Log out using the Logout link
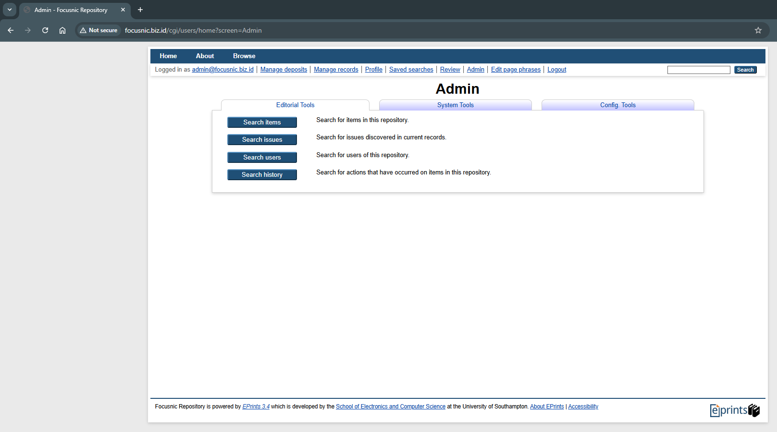Image resolution: width=777 pixels, height=432 pixels. click(556, 70)
